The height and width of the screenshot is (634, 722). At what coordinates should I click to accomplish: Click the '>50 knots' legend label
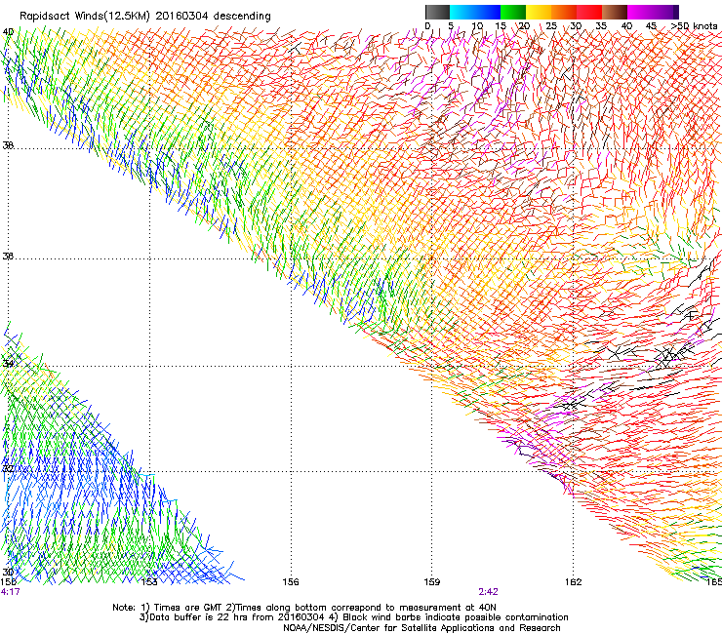click(x=694, y=26)
